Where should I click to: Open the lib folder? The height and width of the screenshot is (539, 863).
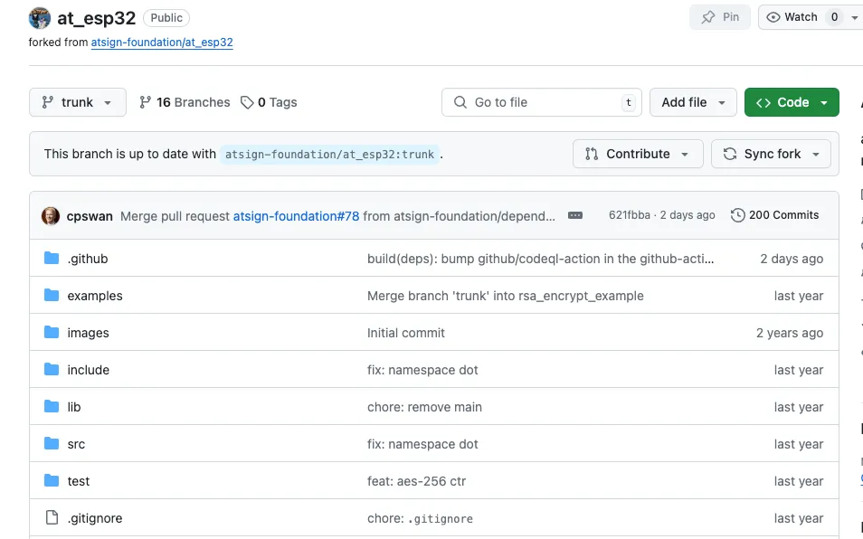74,407
